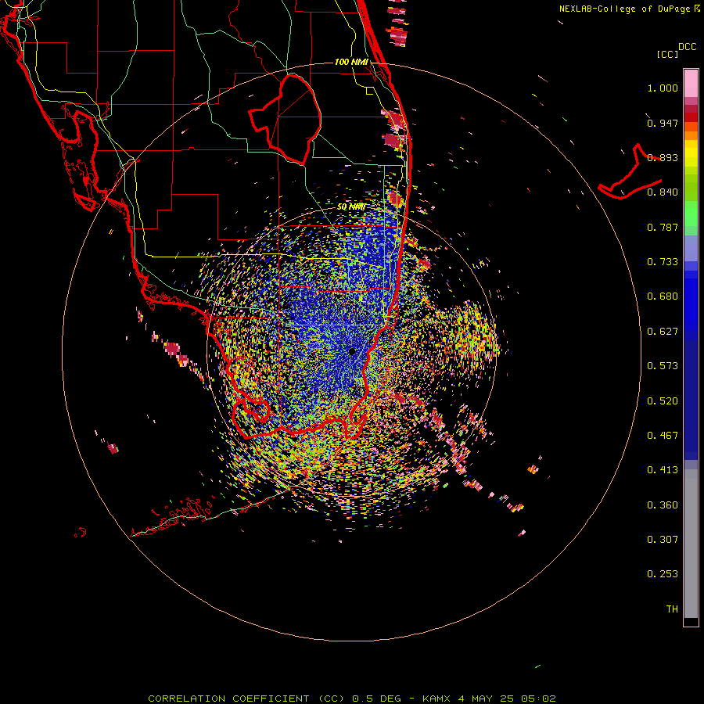
Task: Click the gray segment of the colorbar
Action: click(691, 544)
